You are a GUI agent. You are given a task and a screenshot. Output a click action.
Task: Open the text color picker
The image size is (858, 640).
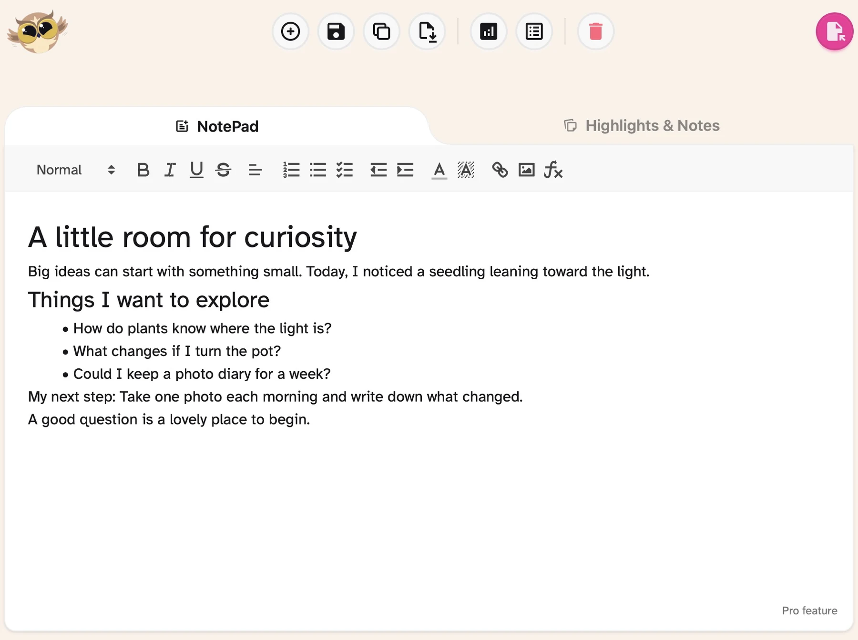[x=439, y=170]
